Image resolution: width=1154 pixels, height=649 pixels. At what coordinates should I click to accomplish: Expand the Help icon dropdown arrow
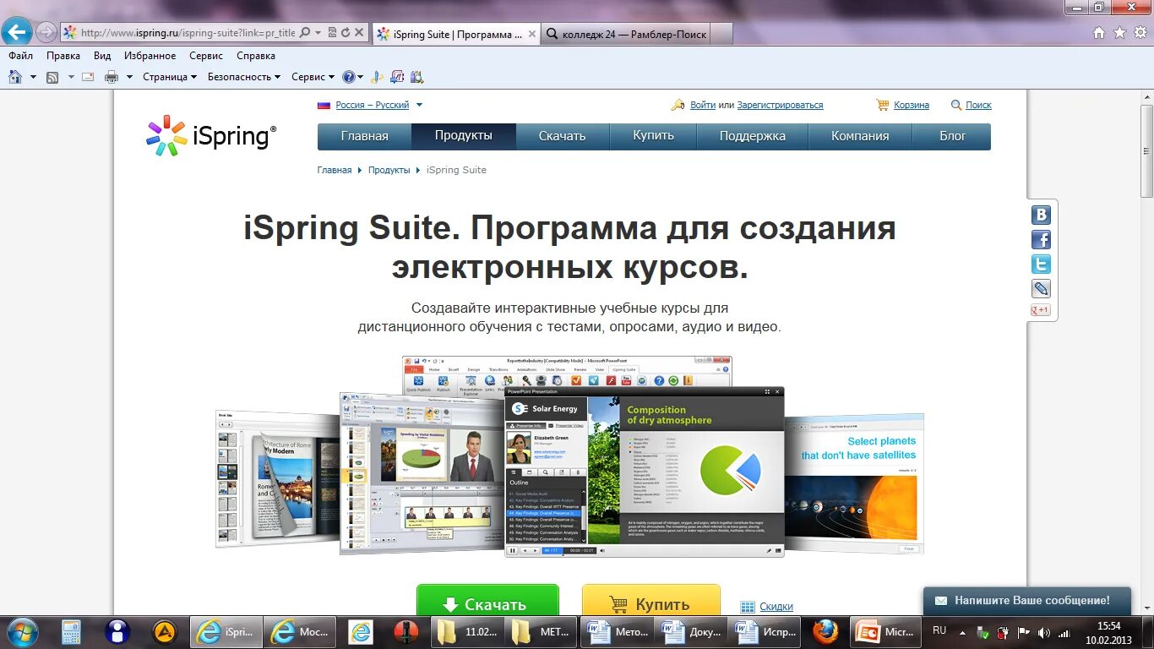point(361,77)
